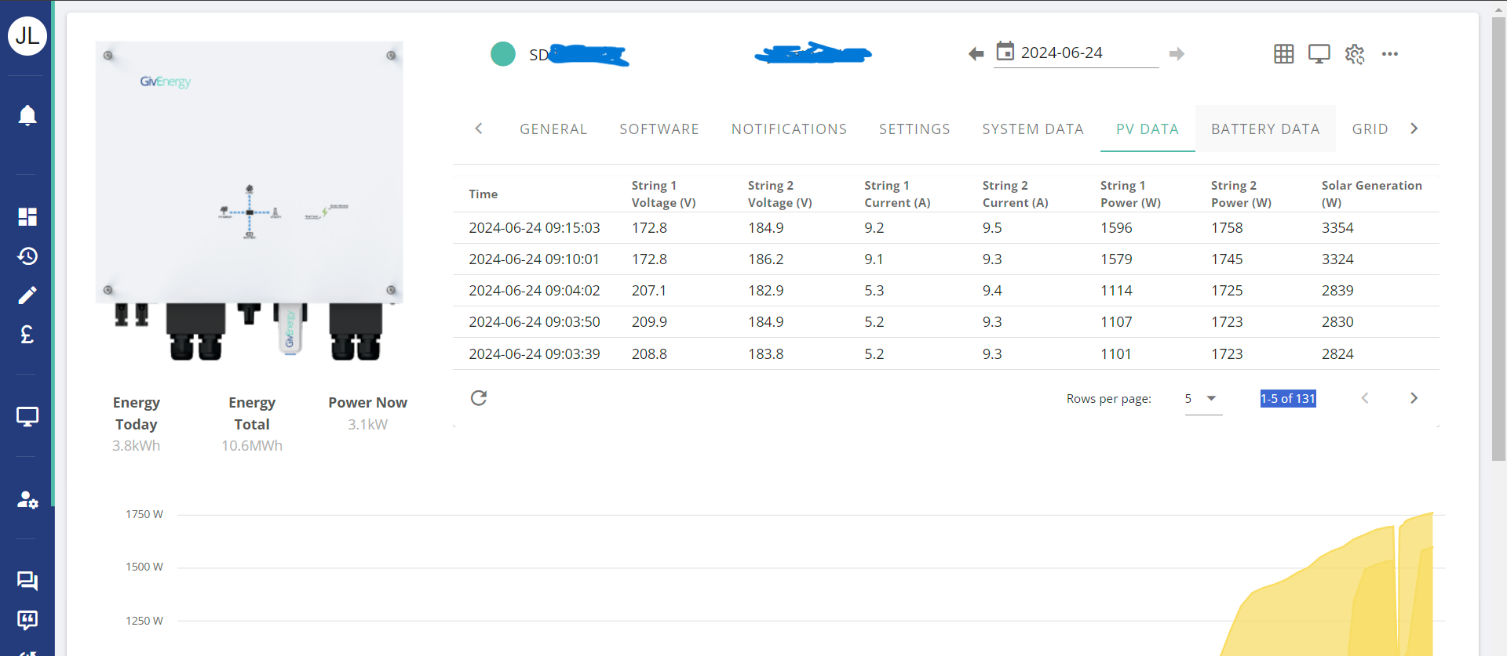Open the Rows per page dropdown

click(1203, 399)
